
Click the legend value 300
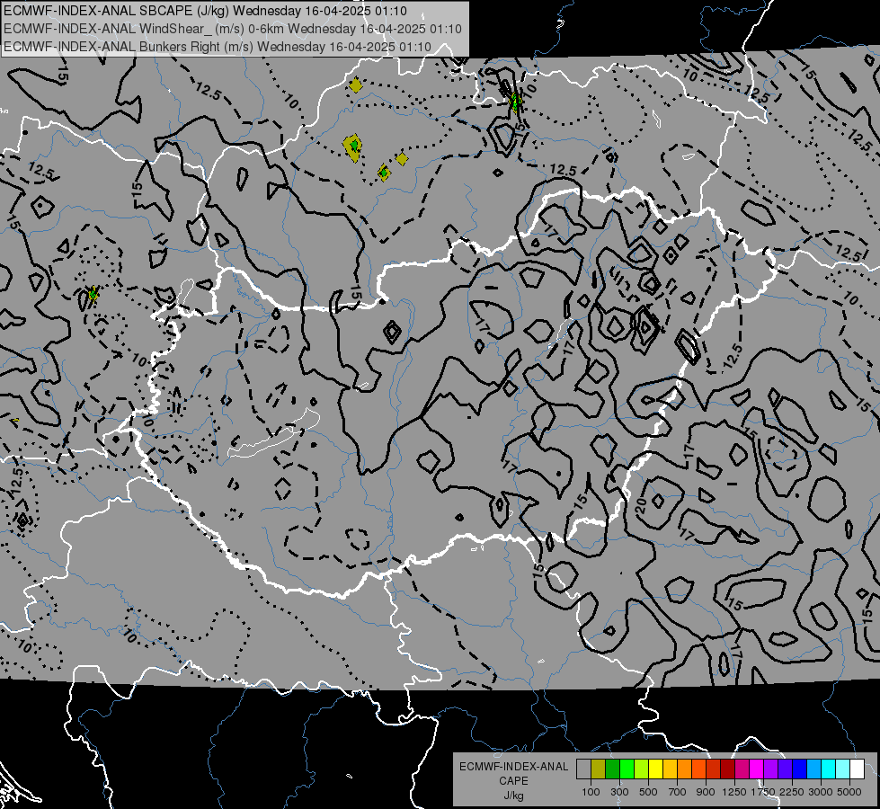pyautogui.click(x=619, y=792)
